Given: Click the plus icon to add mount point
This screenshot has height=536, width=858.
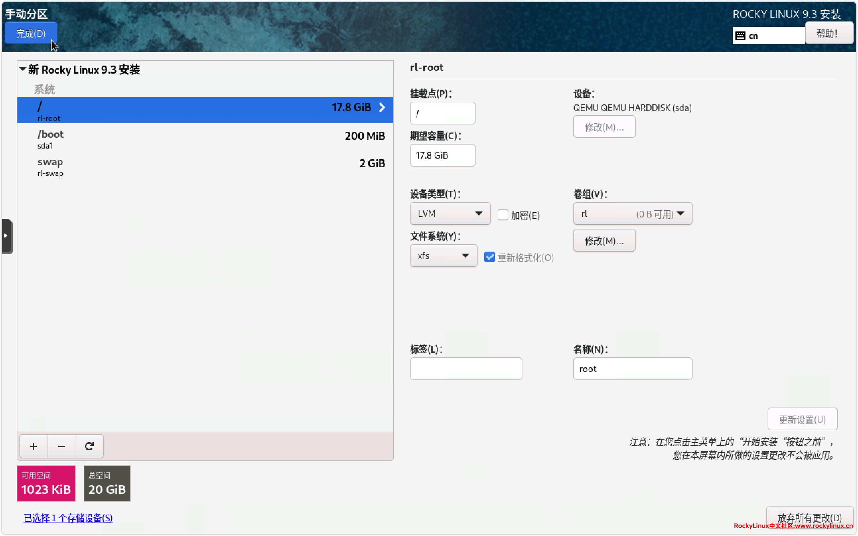Looking at the screenshot, I should (x=33, y=446).
